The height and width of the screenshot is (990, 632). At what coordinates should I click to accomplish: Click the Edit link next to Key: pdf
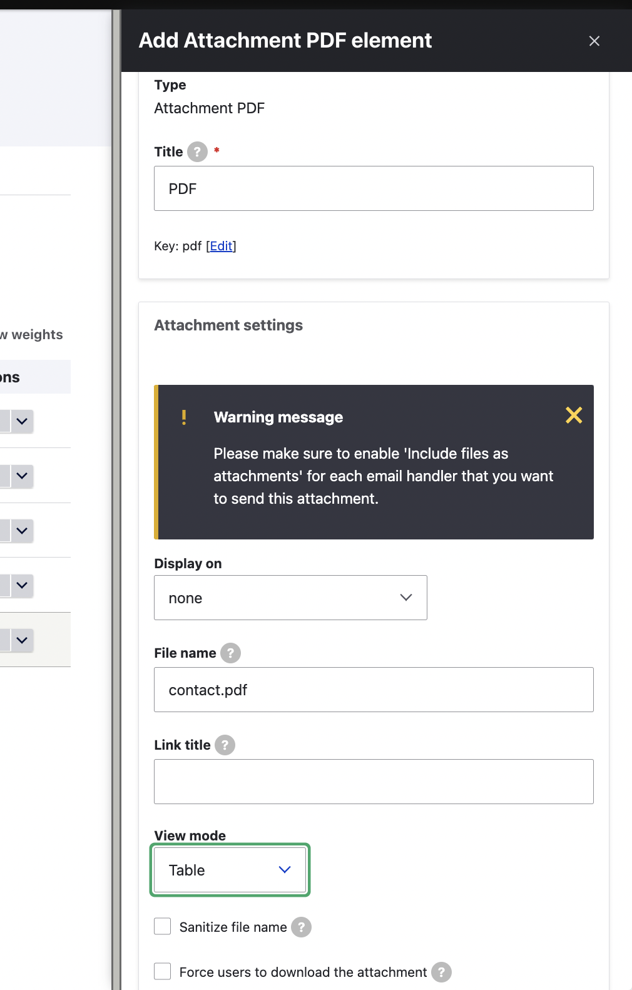point(222,246)
